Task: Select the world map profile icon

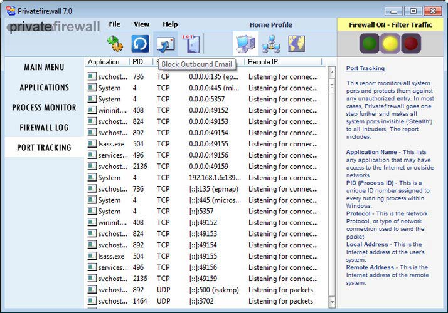Action: click(x=297, y=44)
